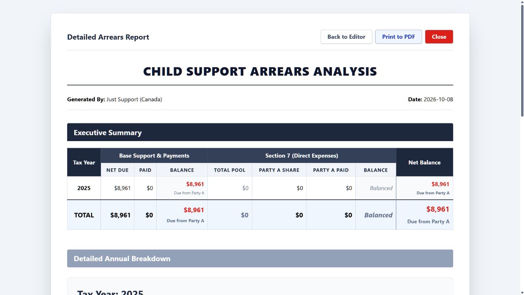Click the 2025 row Net Balance $8,961

point(440,184)
